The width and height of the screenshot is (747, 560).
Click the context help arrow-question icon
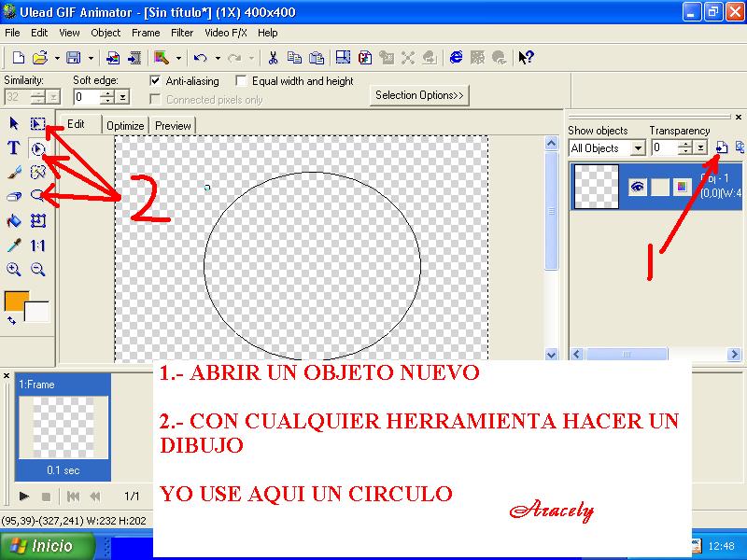[526, 58]
